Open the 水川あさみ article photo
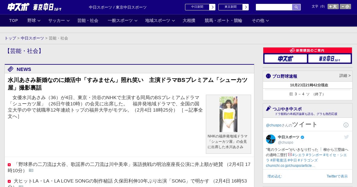Image resolution: width=357 pixels, height=187 pixels. (228, 114)
